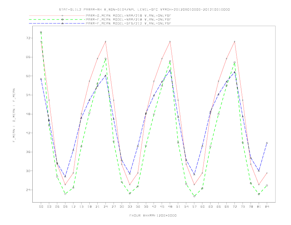
Task: Click the x-axis tick label 24
Action: tap(105, 207)
